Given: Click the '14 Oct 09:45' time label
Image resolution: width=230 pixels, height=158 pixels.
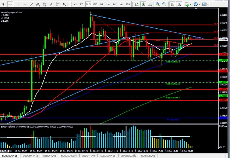Looking at the screenshot, I should (x=96, y=151).
